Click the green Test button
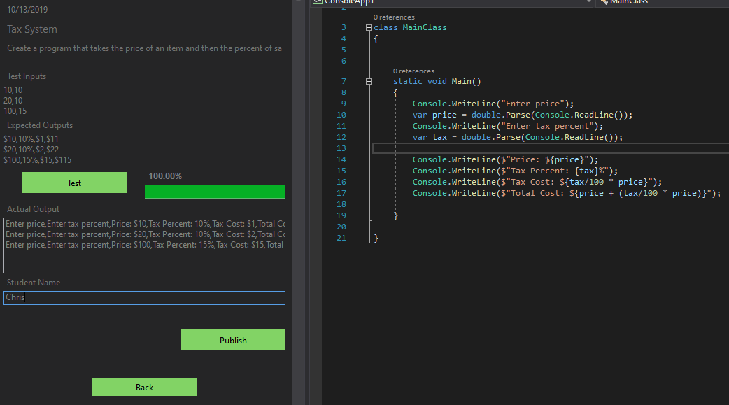 pos(74,183)
